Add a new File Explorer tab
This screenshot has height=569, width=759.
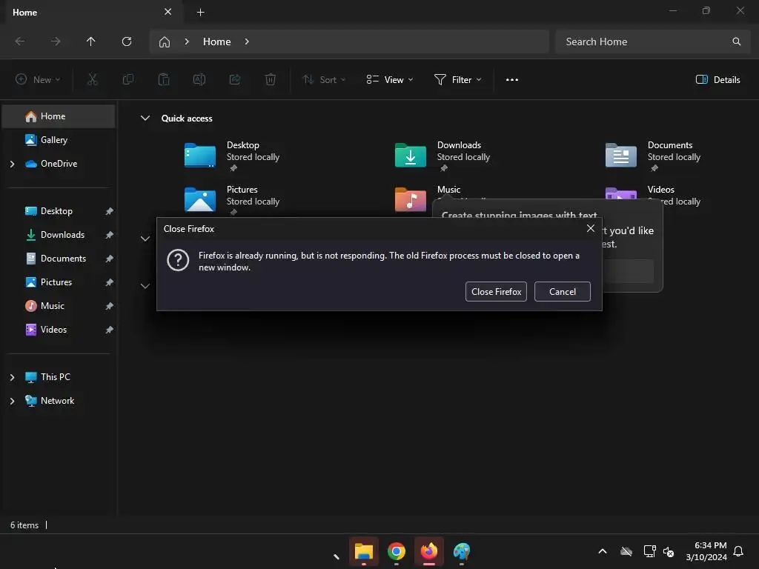(x=200, y=13)
